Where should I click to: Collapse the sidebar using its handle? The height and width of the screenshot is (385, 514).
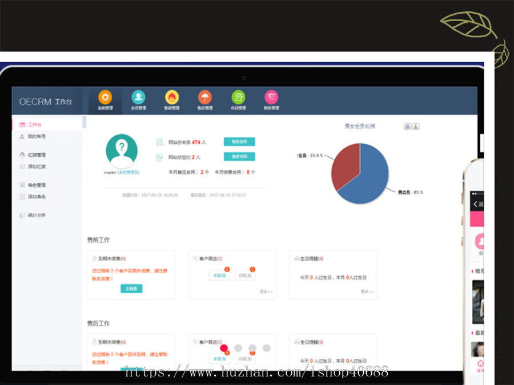pos(85,122)
